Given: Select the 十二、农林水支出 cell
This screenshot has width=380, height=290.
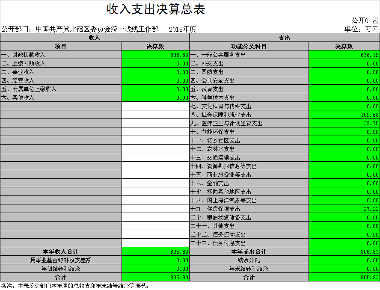Looking at the screenshot, I should 249,149.
